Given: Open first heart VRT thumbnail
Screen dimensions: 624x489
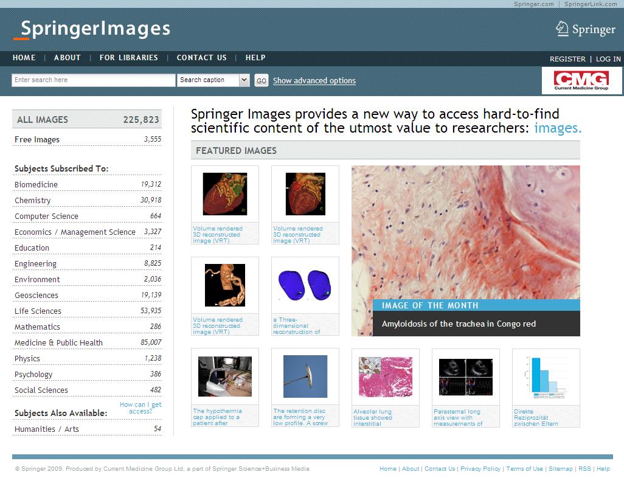Looking at the screenshot, I should tap(225, 194).
